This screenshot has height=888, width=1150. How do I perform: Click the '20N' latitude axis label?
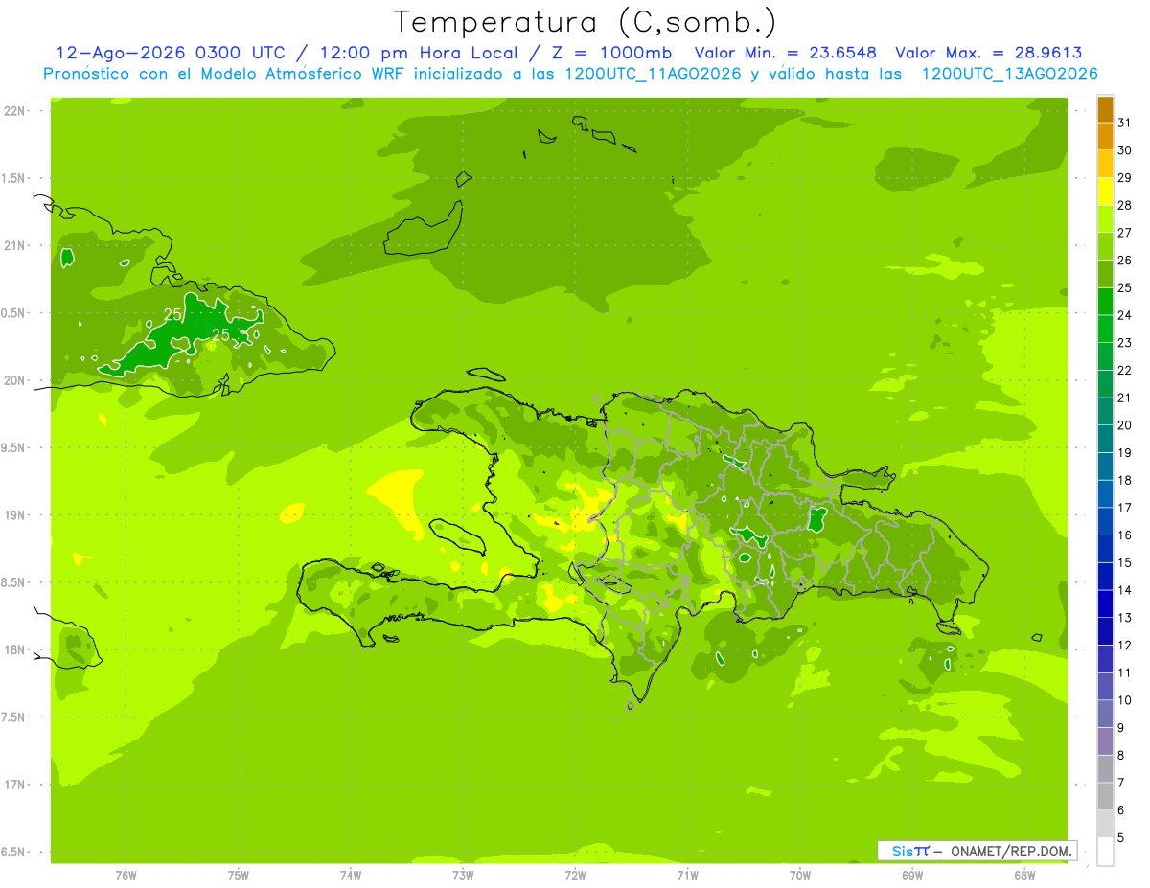[14, 380]
